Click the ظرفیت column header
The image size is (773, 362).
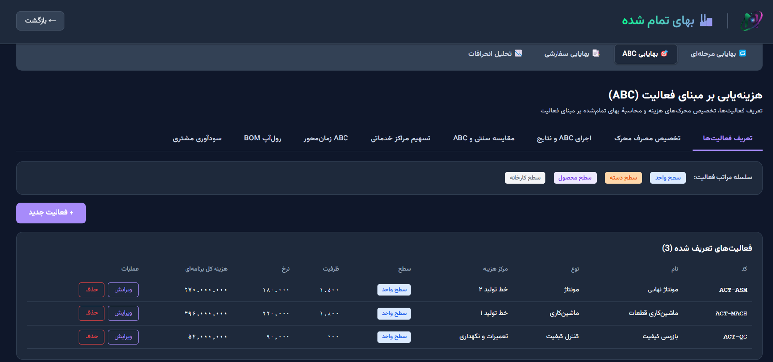coord(331,269)
